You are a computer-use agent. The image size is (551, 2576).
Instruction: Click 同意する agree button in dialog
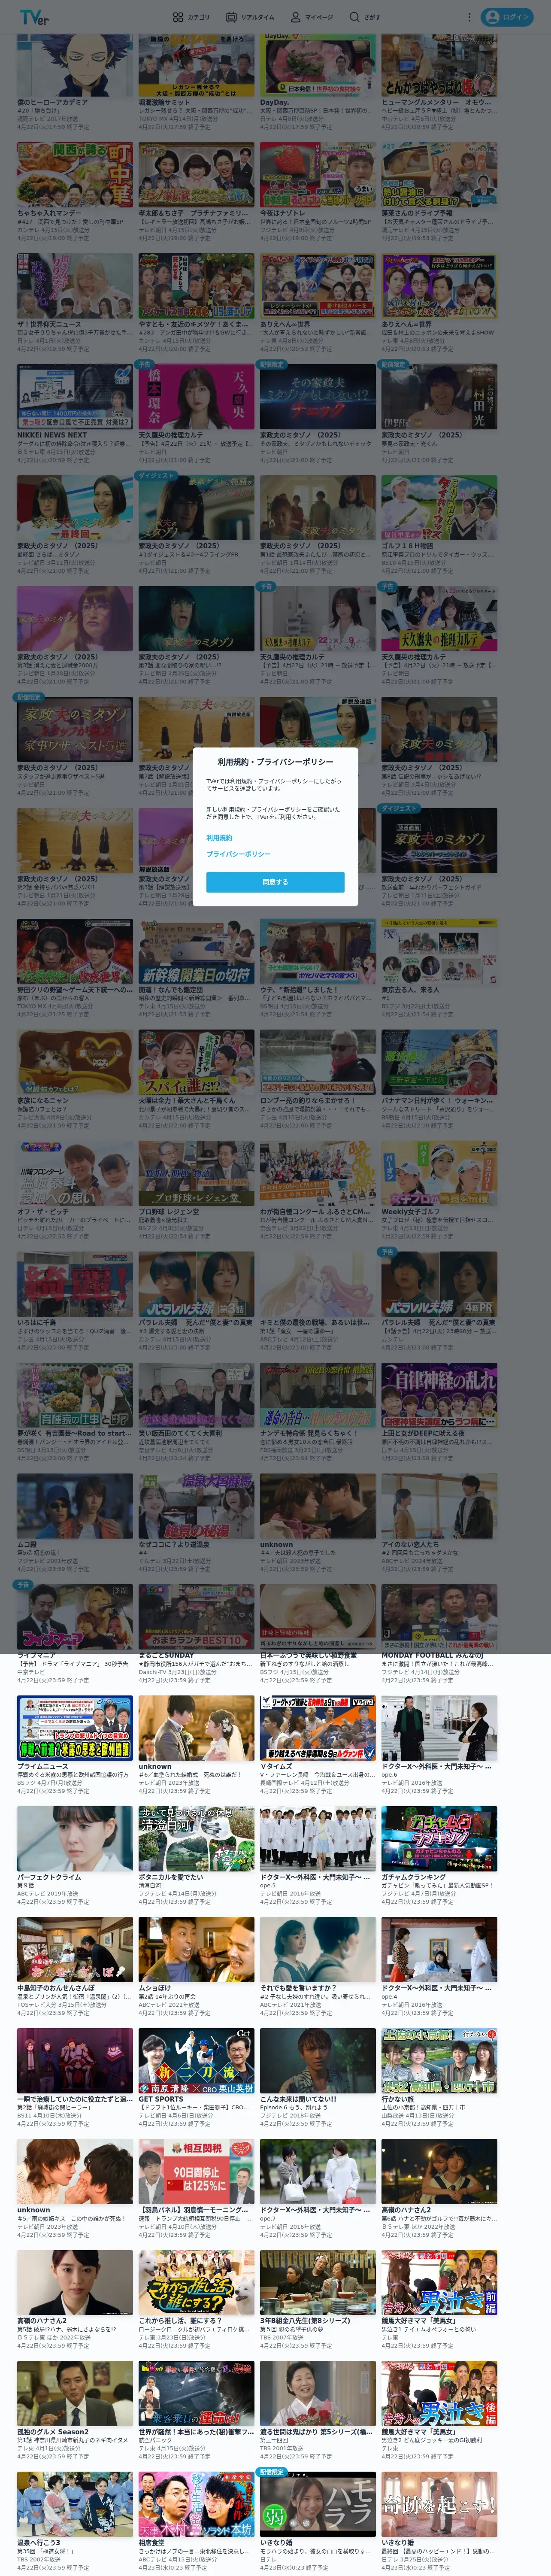coord(275,882)
